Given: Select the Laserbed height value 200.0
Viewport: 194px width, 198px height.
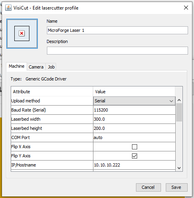Looking at the screenshot, I should click(x=134, y=128).
